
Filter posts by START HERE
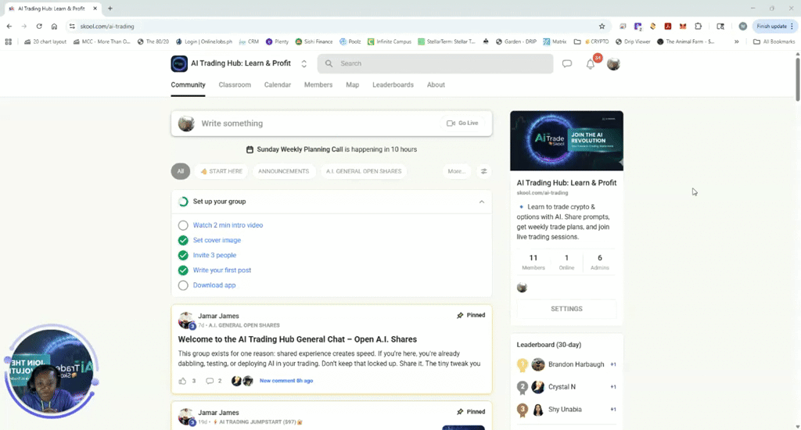(x=221, y=171)
